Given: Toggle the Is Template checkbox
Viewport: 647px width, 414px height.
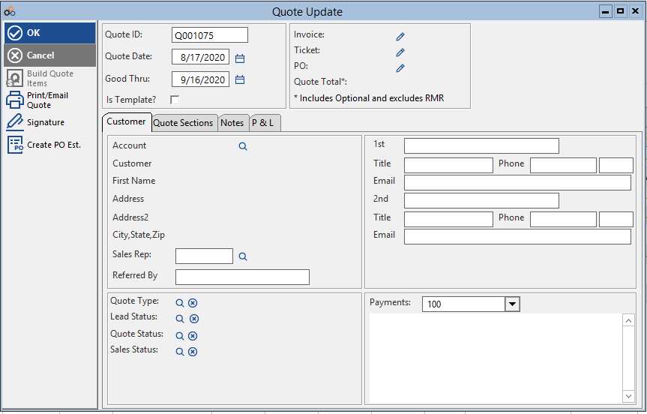Looking at the screenshot, I should (x=175, y=100).
